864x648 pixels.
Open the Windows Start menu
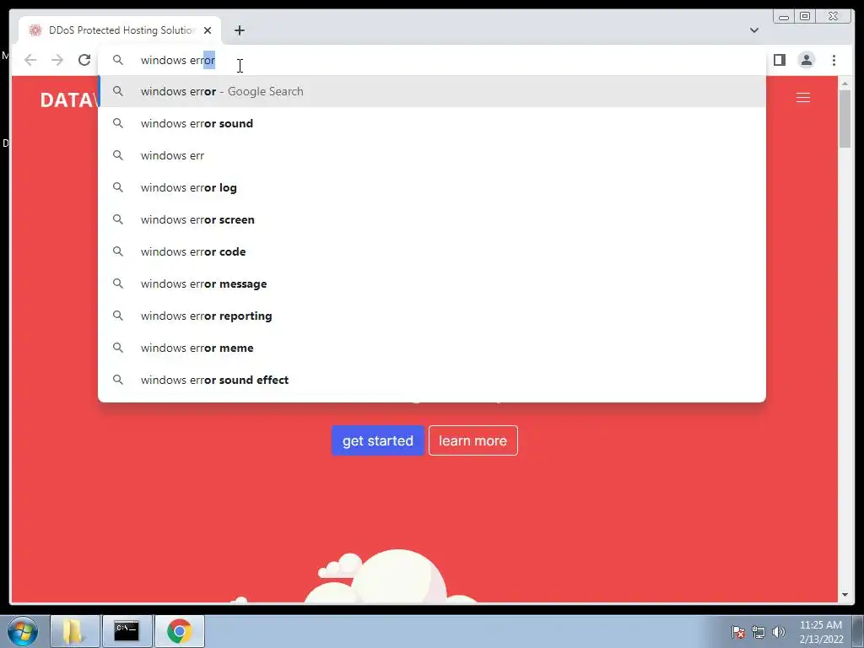[x=23, y=631]
